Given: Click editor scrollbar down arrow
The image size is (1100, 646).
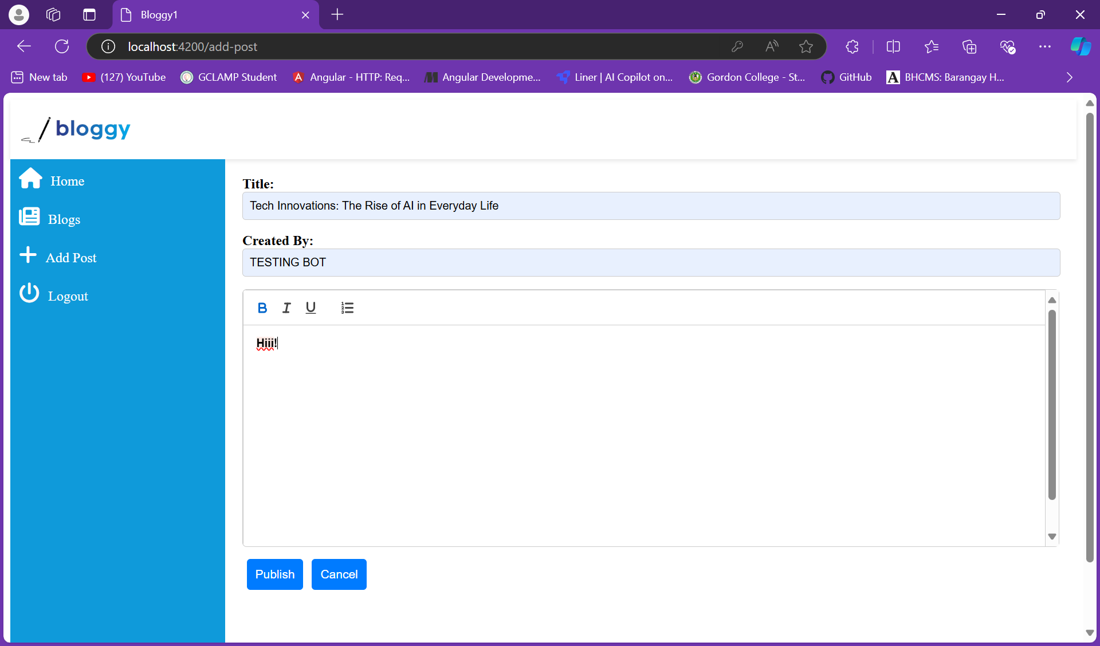Looking at the screenshot, I should coord(1052,537).
